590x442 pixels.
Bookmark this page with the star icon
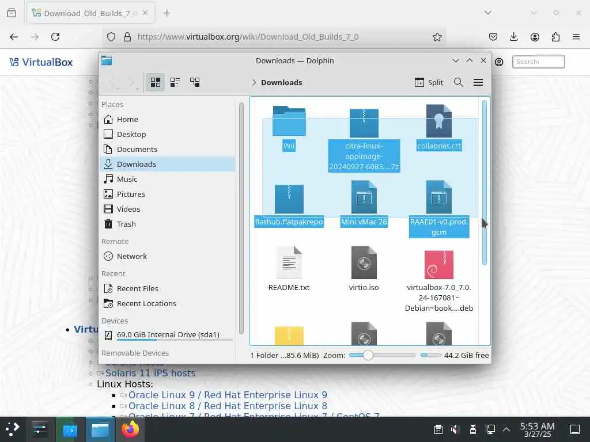[437, 37]
